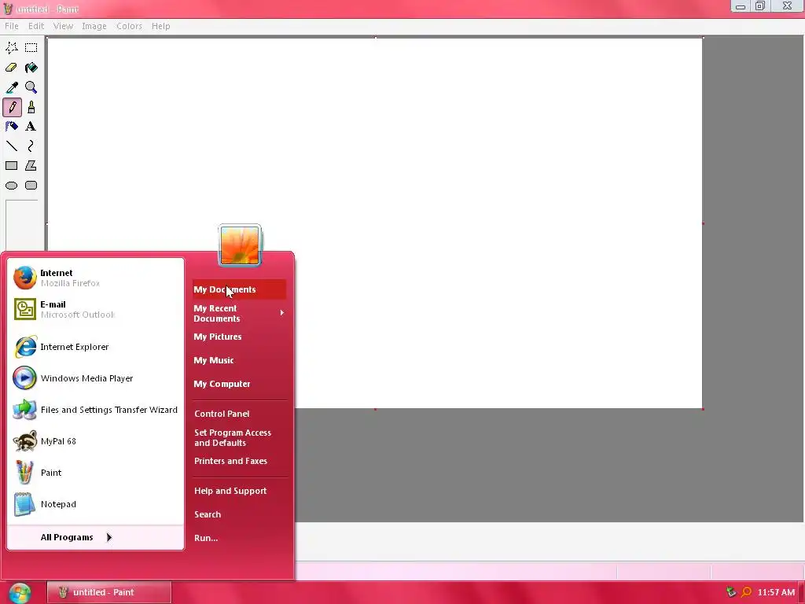
Task: Open the Colors menu in Paint
Action: [129, 26]
